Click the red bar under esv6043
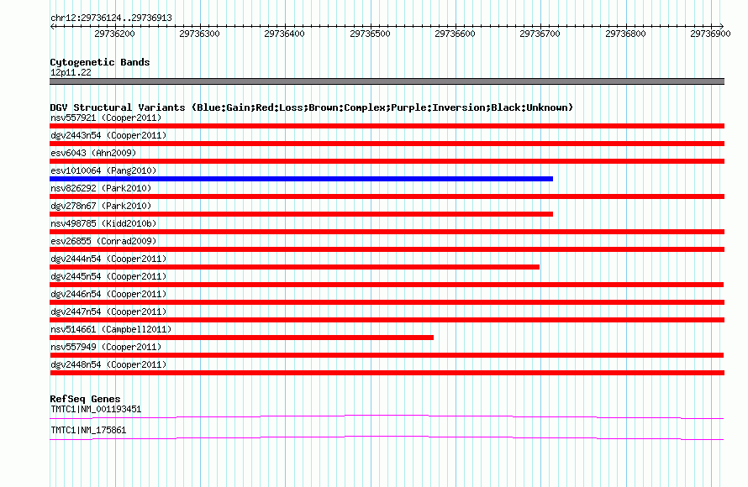This screenshot has width=748, height=487. tap(387, 161)
